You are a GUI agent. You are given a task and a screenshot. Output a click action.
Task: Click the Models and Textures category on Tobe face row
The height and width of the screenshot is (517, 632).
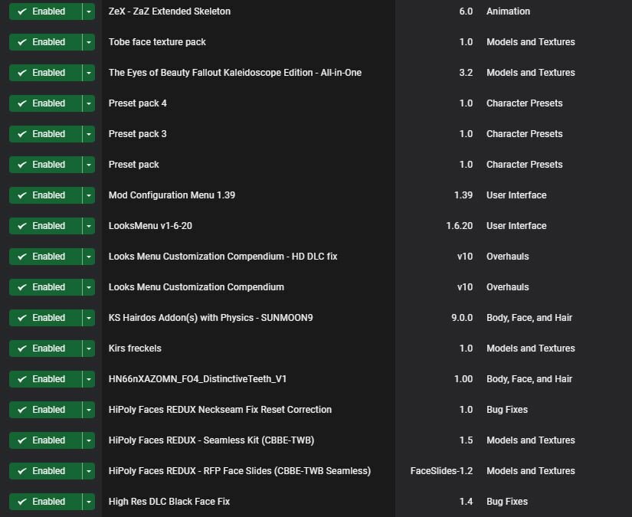click(x=530, y=42)
